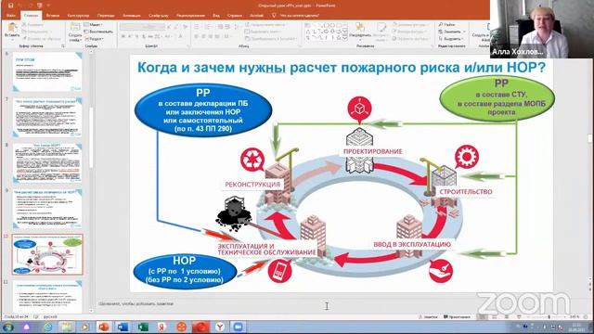The height and width of the screenshot is (334, 594).
Task: Open the Файл tab
Action: click(x=11, y=16)
